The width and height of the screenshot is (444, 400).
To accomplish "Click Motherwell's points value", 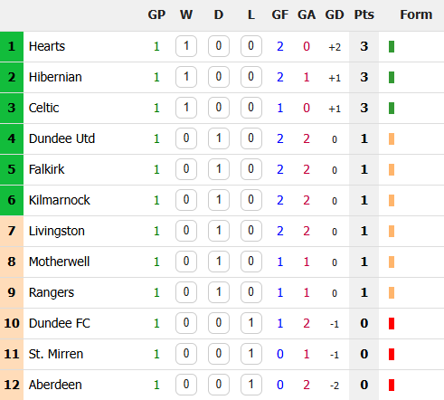I will pyautogui.click(x=364, y=262).
